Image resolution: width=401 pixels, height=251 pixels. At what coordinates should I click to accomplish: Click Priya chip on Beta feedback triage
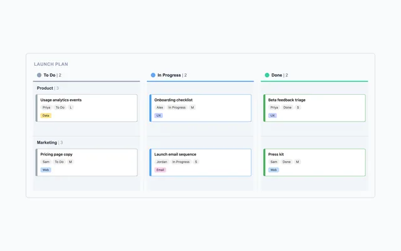274,107
